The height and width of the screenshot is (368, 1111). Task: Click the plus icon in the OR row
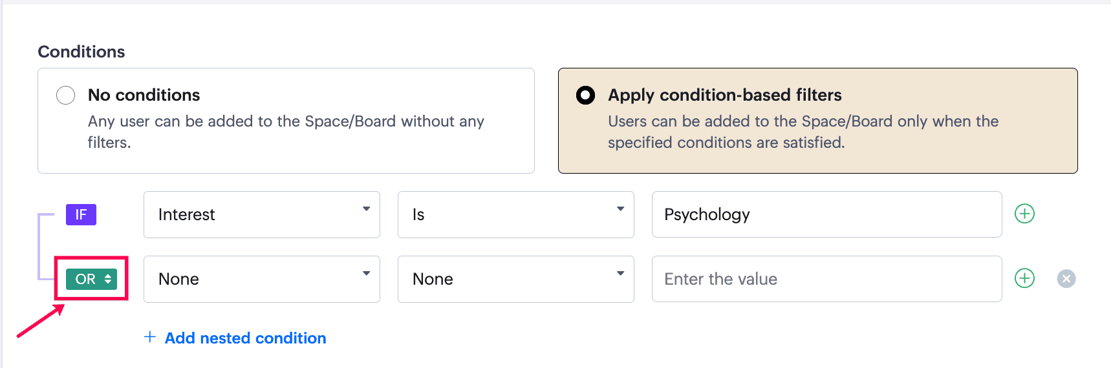[x=1024, y=278]
